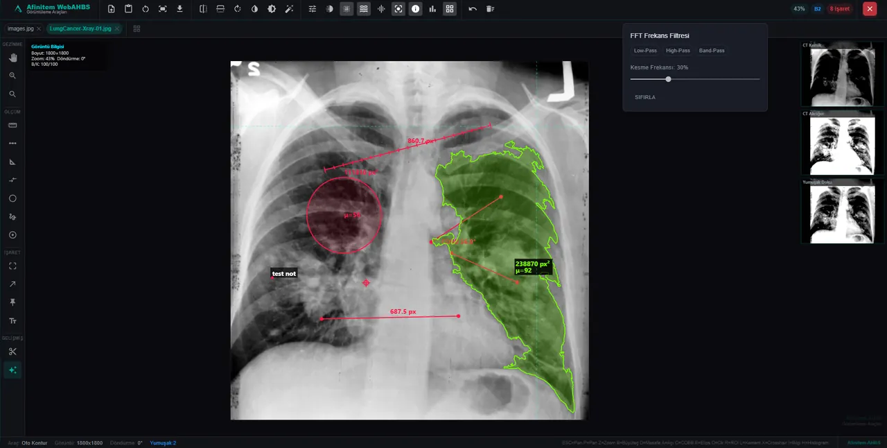This screenshot has height=448, width=887.
Task: Close the LungCancer-Xray-01.jpg tab
Action: point(117,28)
